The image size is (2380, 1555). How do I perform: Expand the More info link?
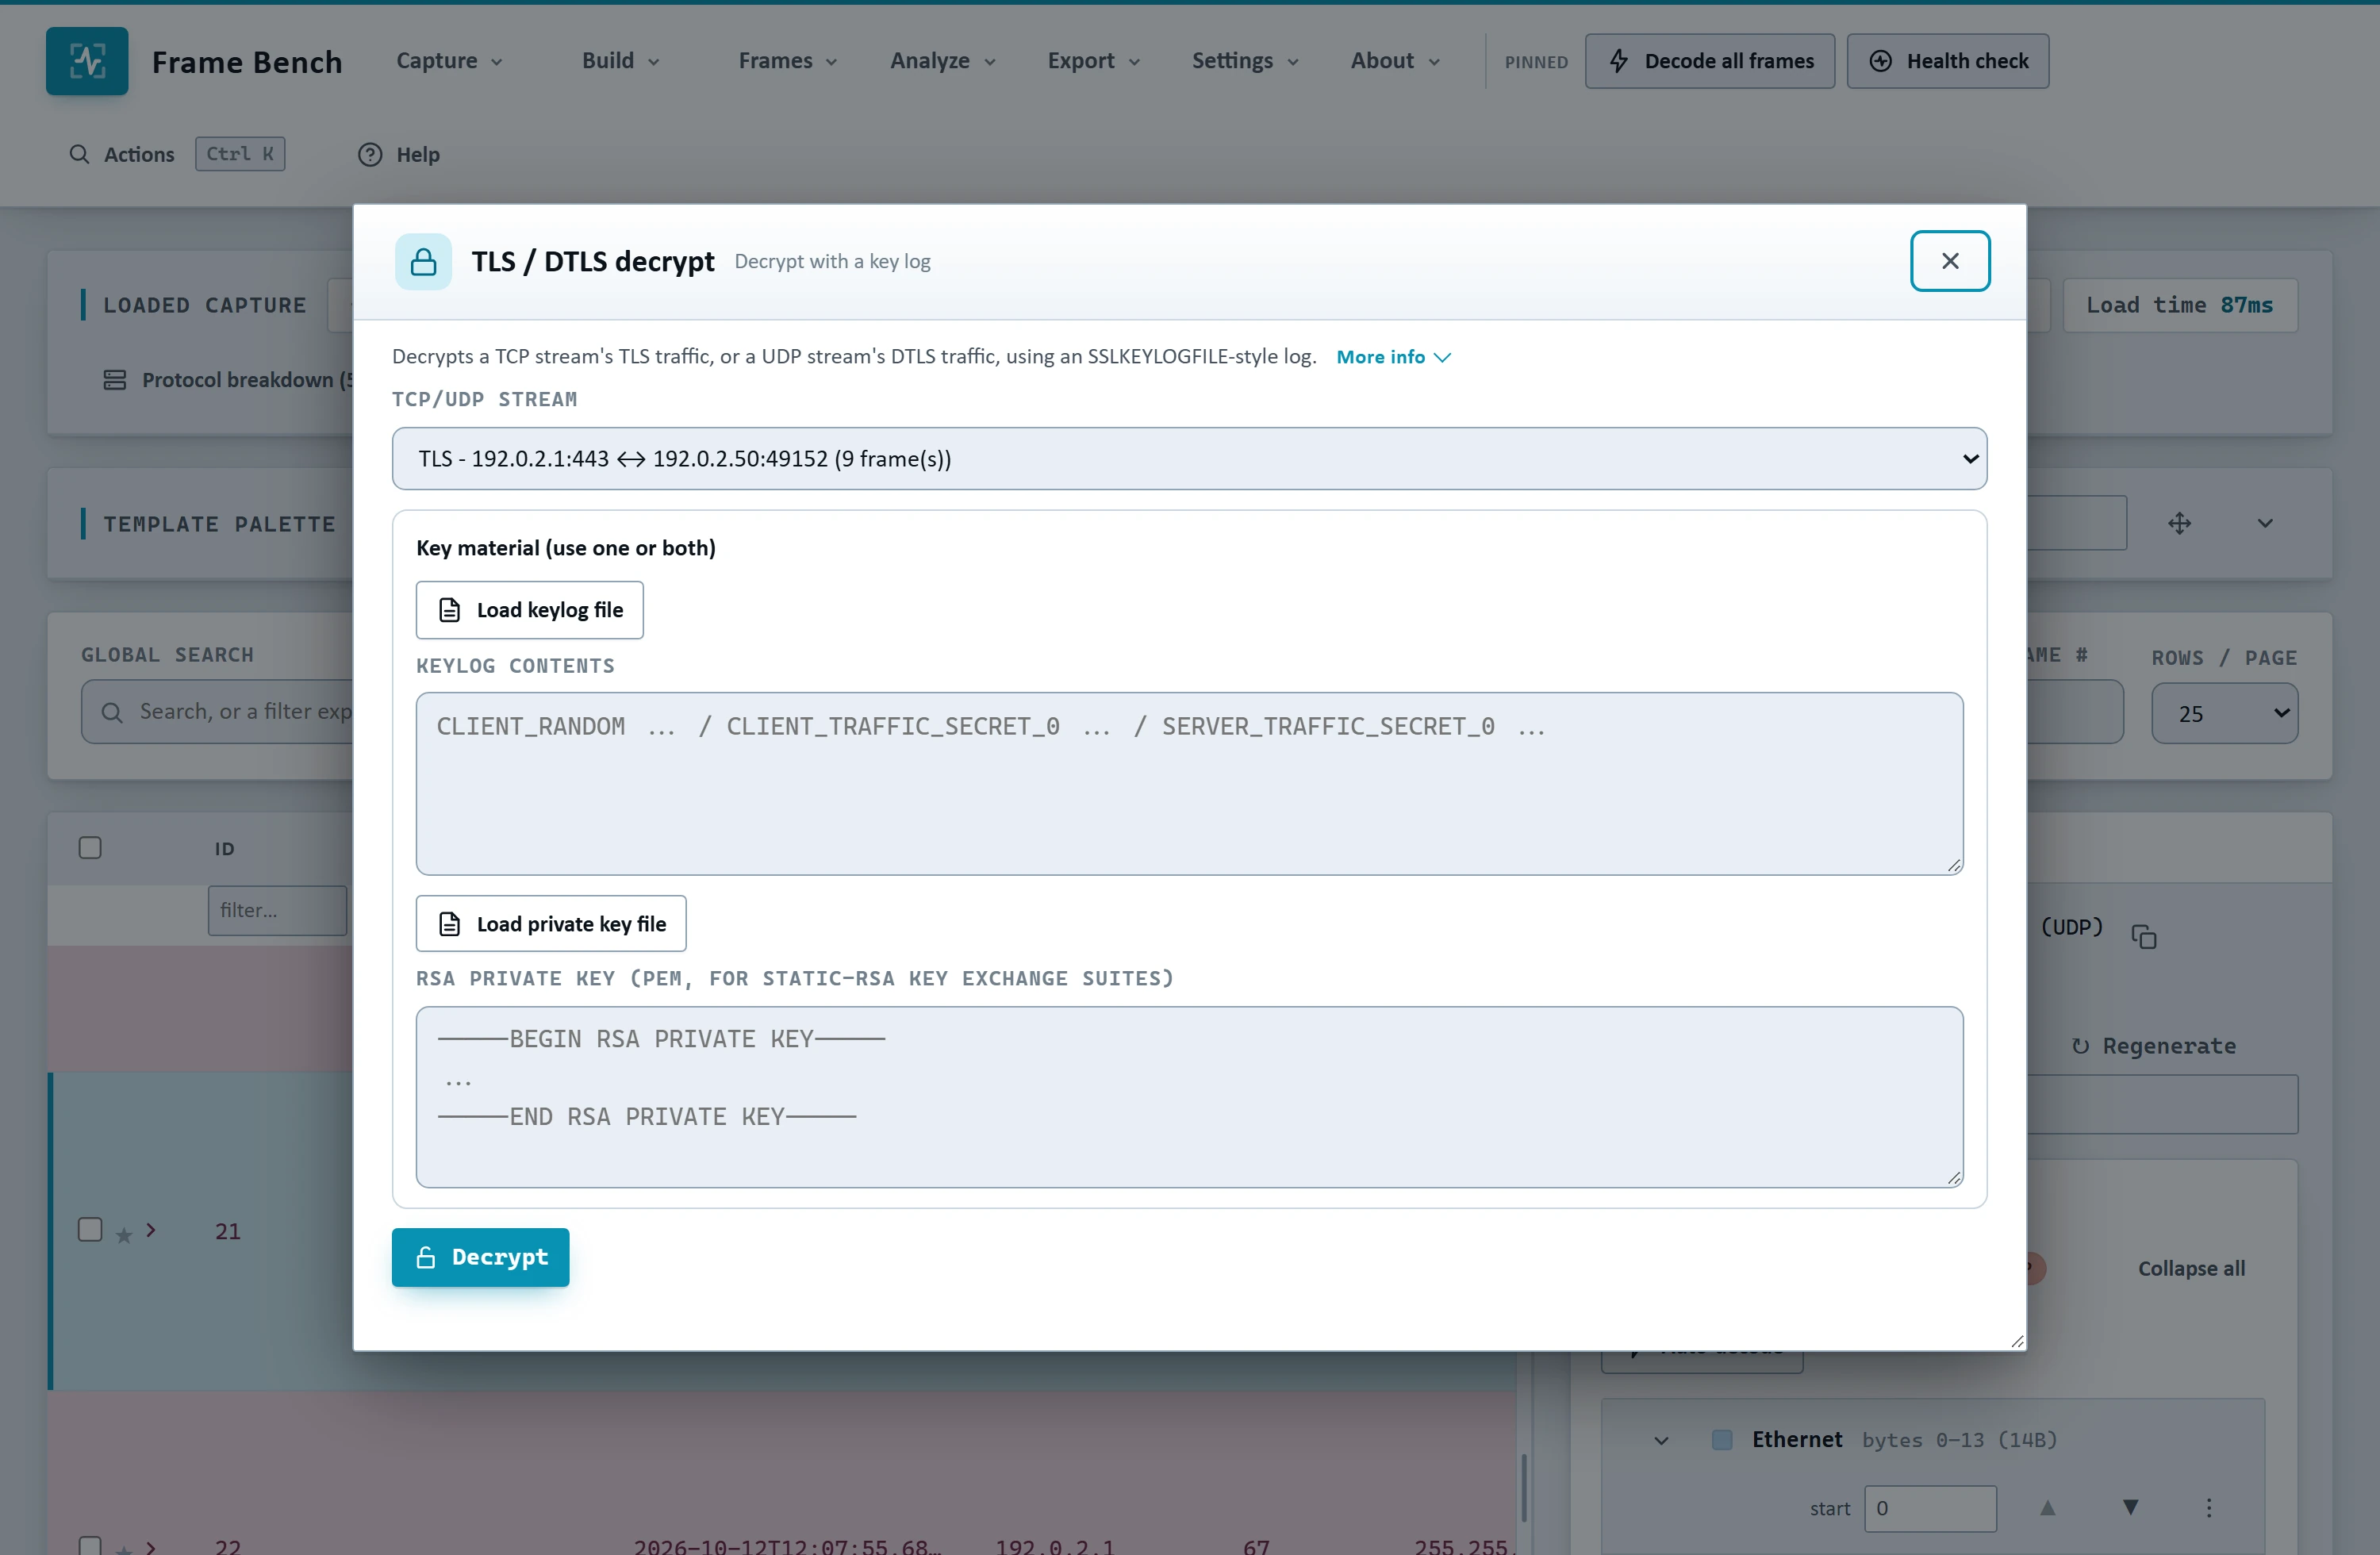pos(1393,357)
